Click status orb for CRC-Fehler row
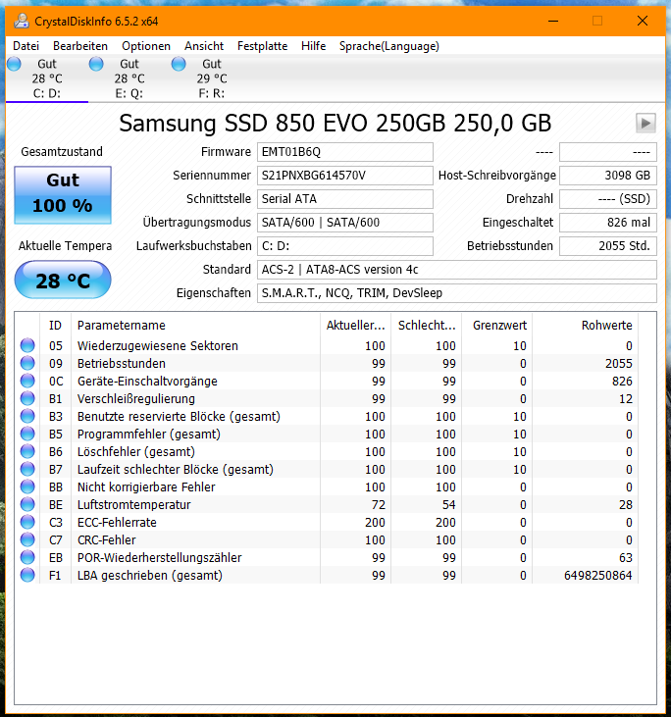Viewport: 671px width, 717px height. click(x=27, y=540)
